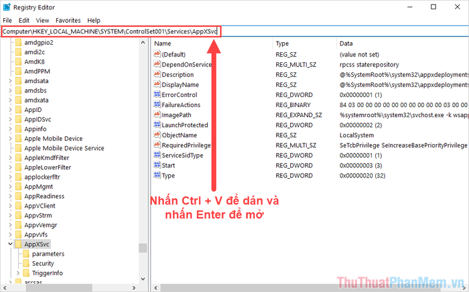Expand the amdsata key
The height and width of the screenshot is (292, 469).
point(10,80)
